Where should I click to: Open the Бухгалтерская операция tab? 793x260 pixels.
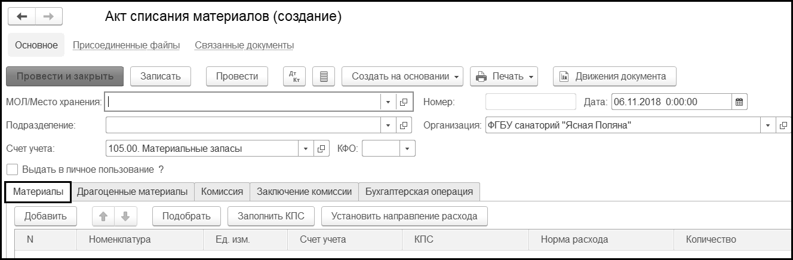click(419, 191)
